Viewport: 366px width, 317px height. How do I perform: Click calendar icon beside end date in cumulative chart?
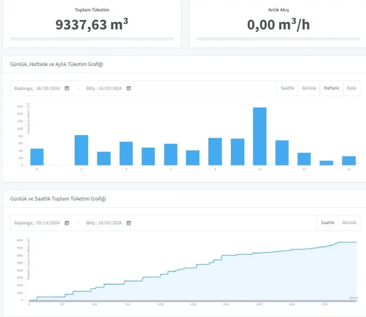click(129, 223)
